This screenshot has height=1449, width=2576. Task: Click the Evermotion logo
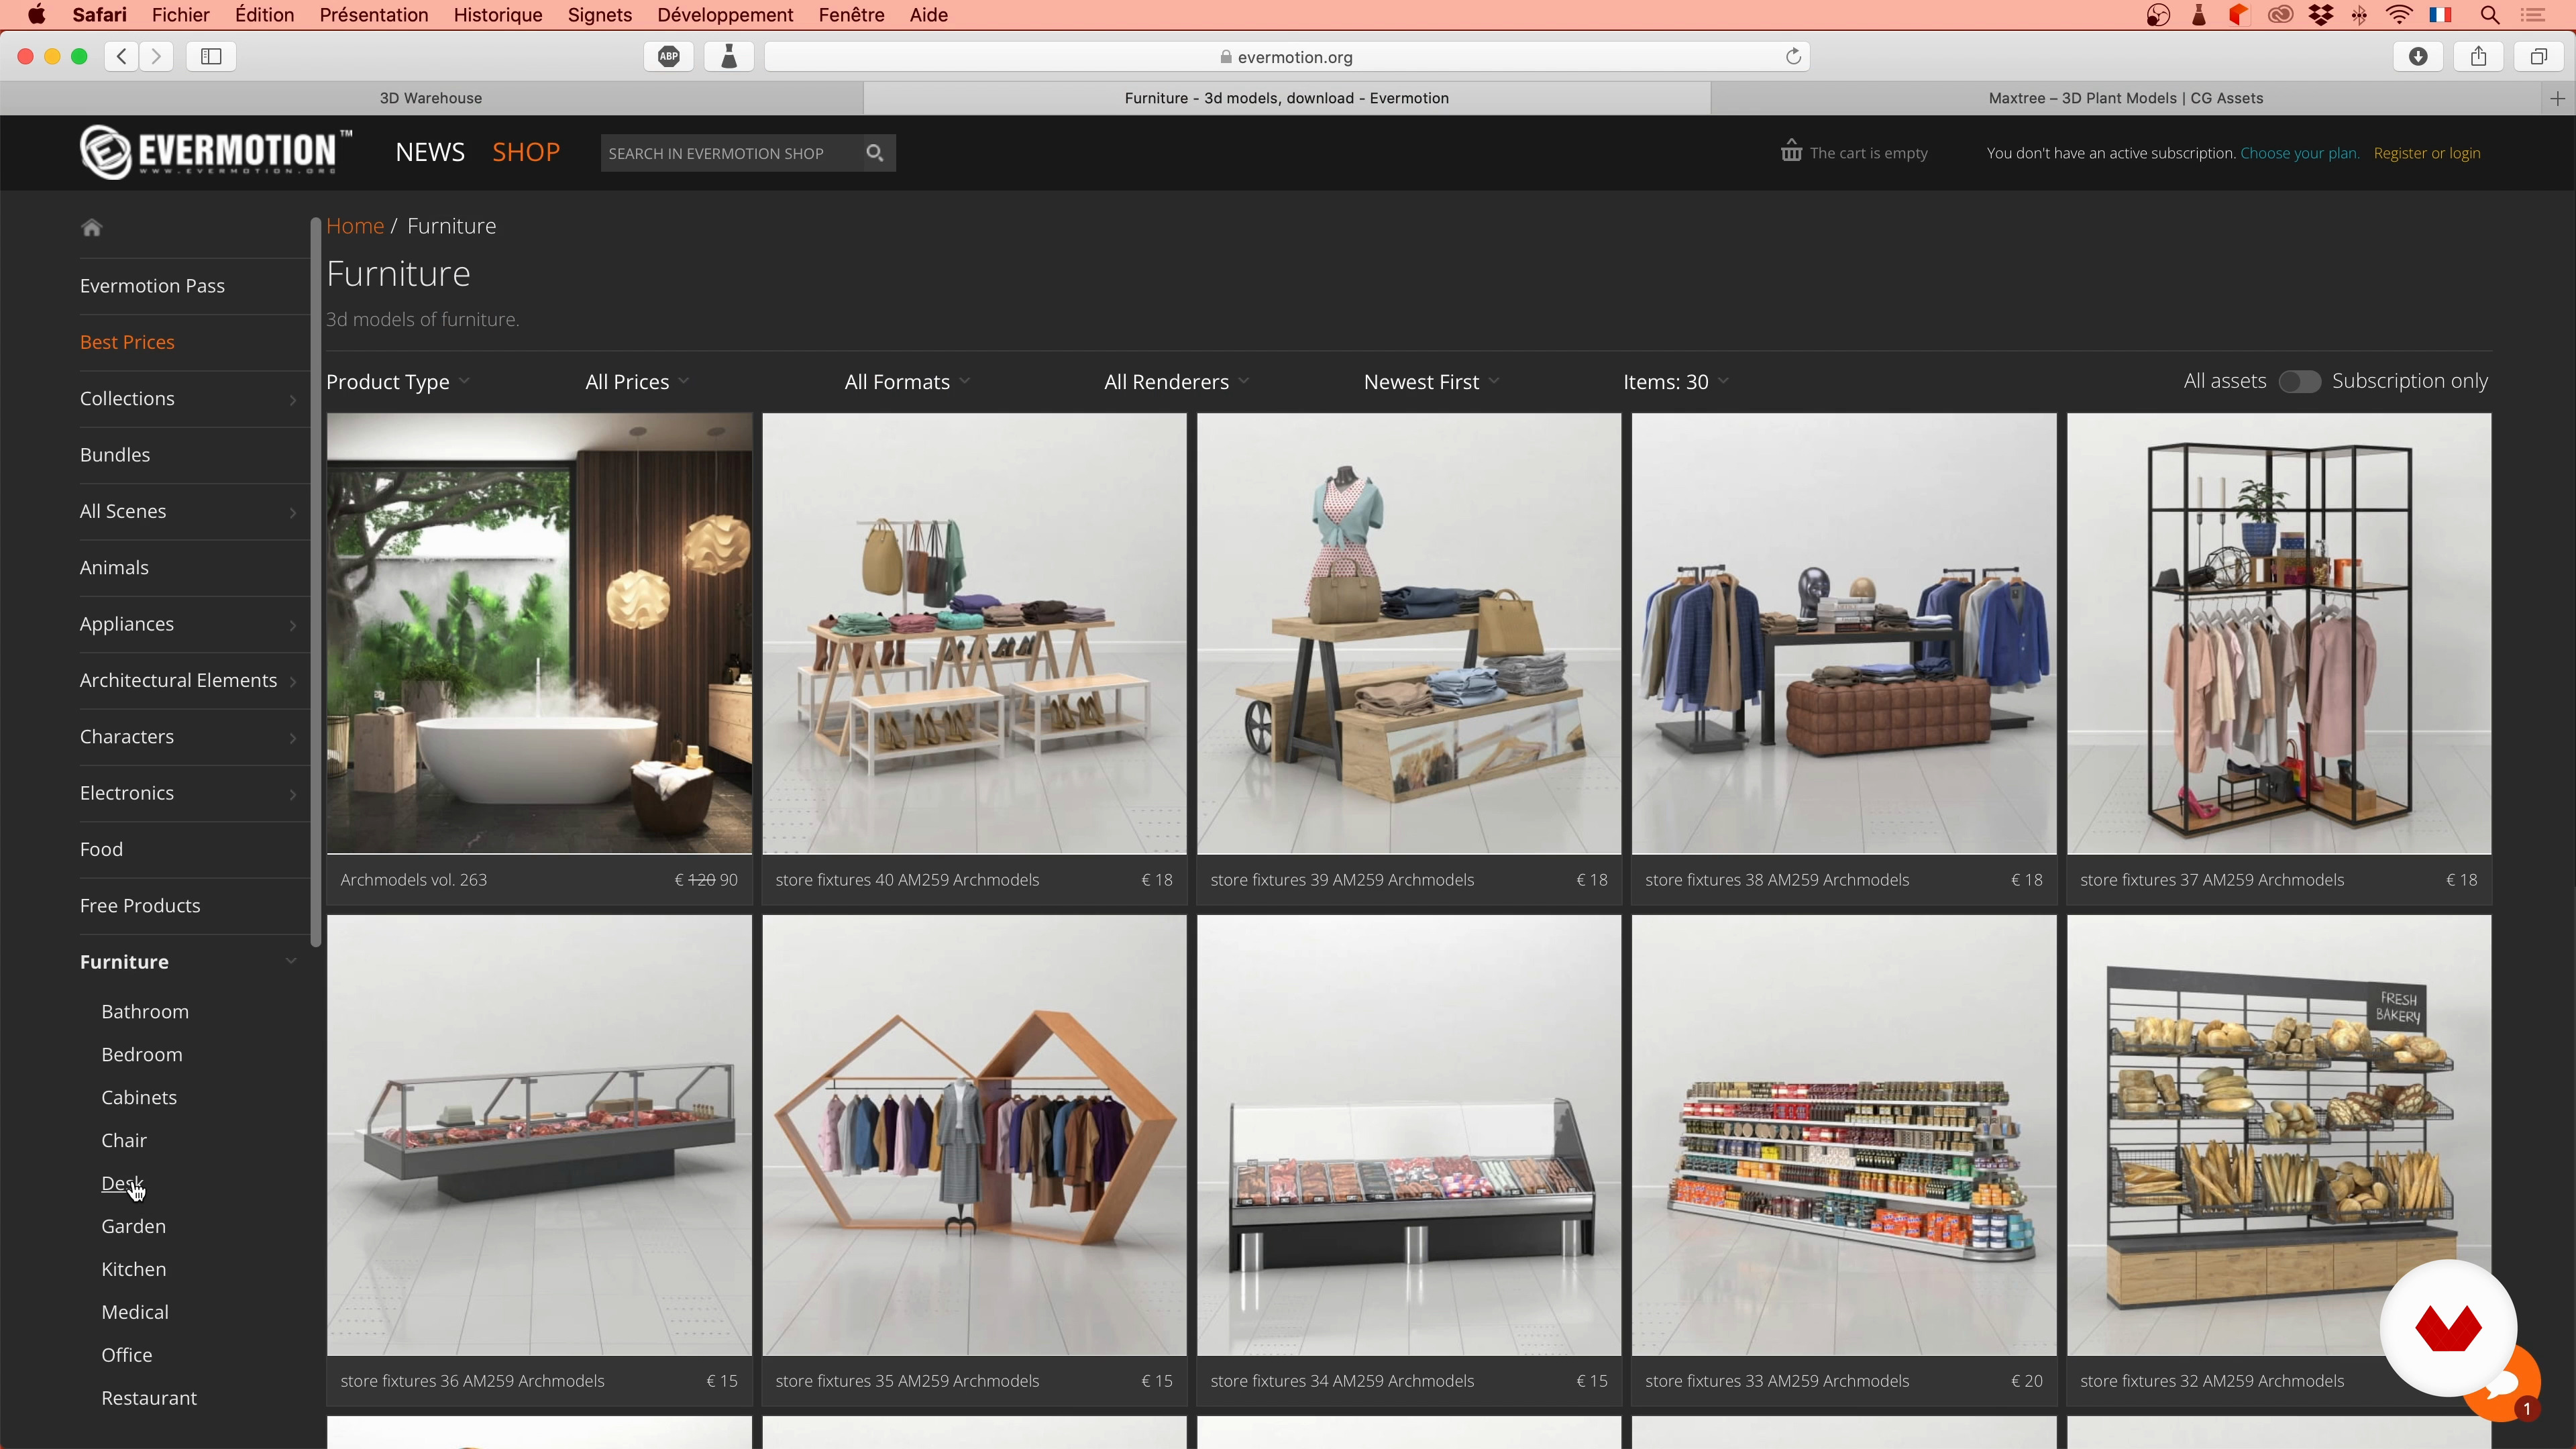216,152
